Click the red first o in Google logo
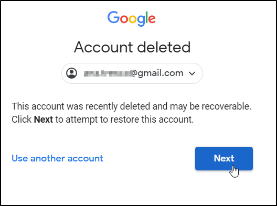 124,19
